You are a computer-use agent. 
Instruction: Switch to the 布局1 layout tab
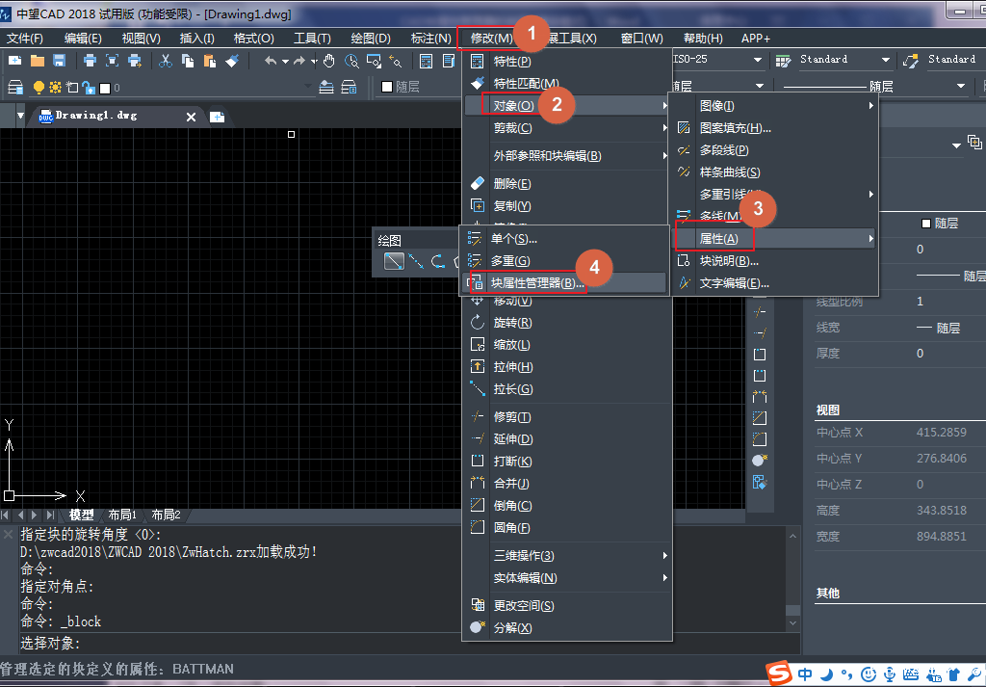(x=122, y=515)
